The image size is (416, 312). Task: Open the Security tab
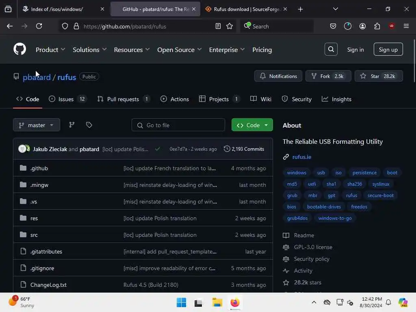297,99
